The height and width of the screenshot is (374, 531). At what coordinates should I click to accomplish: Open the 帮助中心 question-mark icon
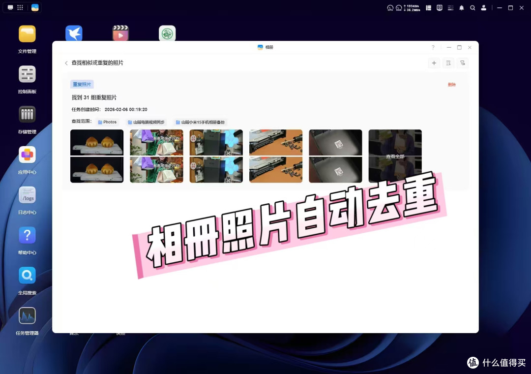click(27, 235)
